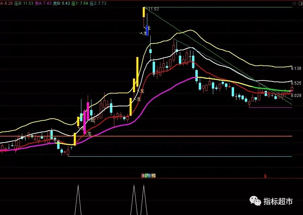
Task: Click the blue candlestick below the 11.53 peak
Action: click(x=147, y=31)
